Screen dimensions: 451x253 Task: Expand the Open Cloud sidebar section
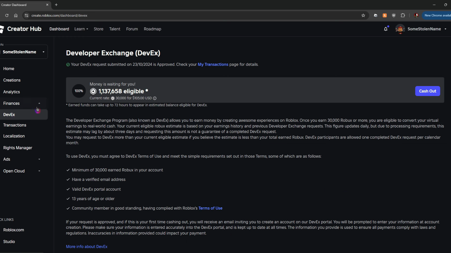[39, 171]
